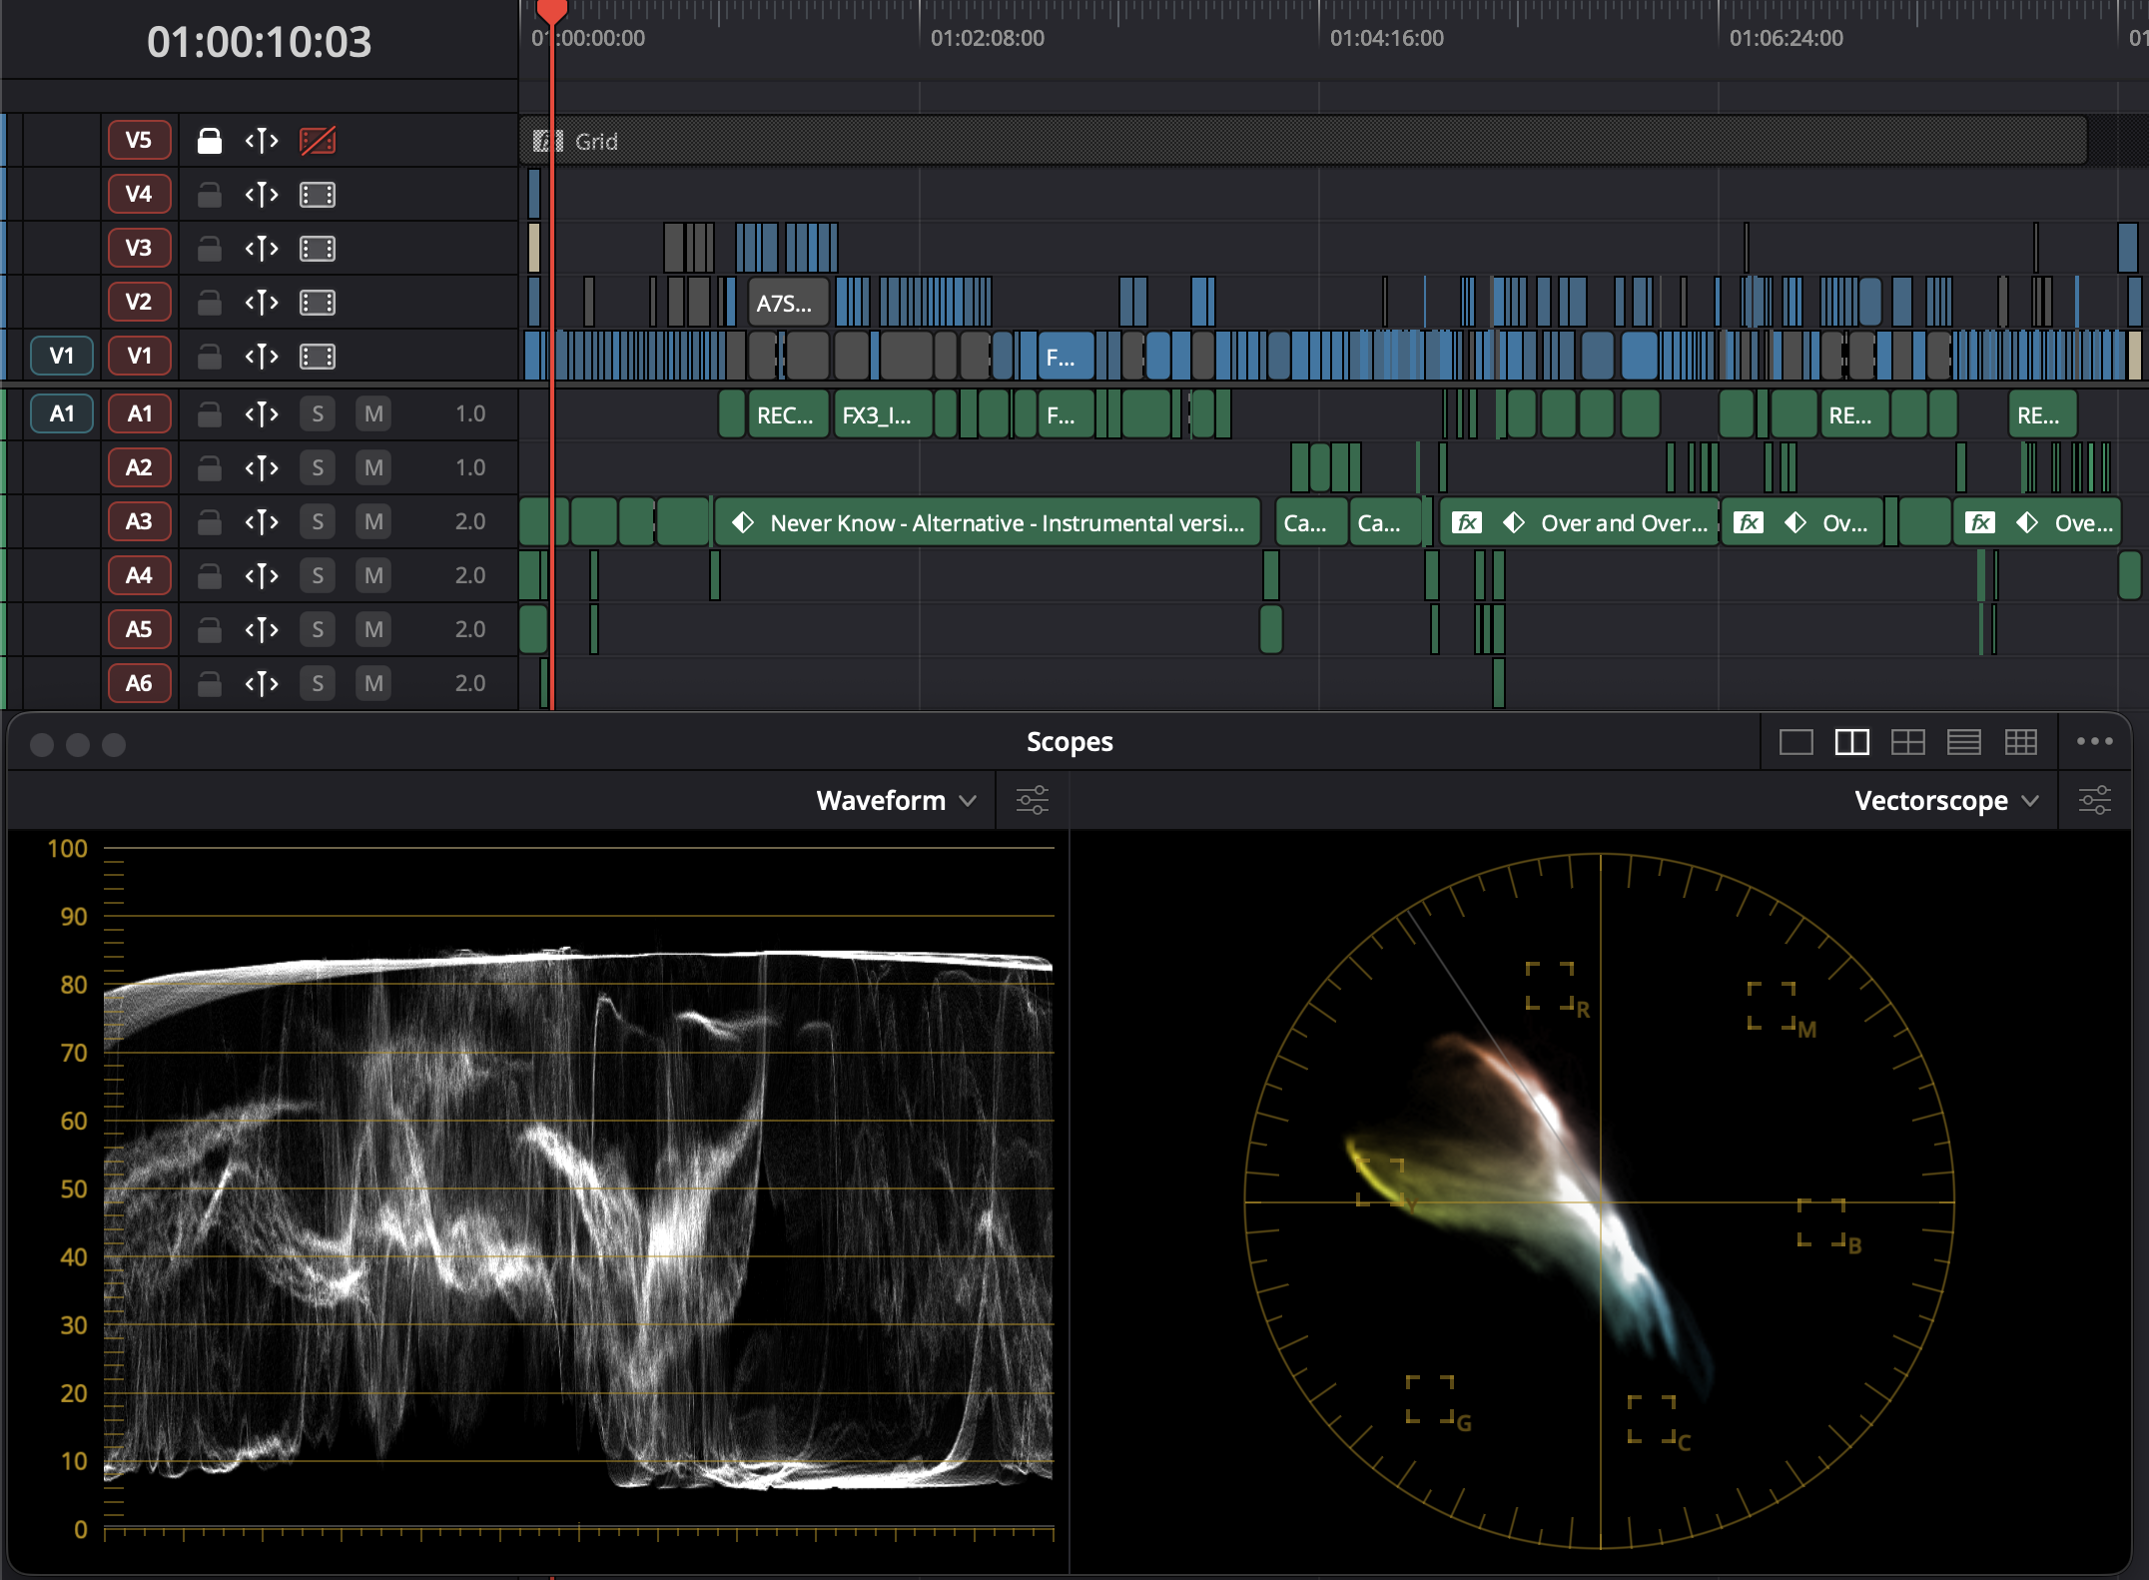The image size is (2149, 1580).
Task: Click the 01:02:08:00 ruler timecode
Action: (988, 38)
